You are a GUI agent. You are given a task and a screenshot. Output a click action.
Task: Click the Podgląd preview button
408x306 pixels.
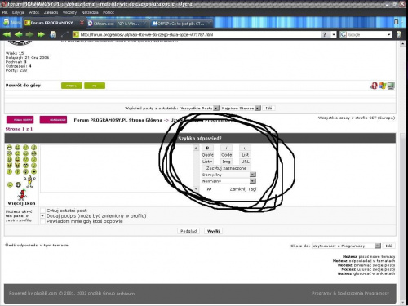188,231
